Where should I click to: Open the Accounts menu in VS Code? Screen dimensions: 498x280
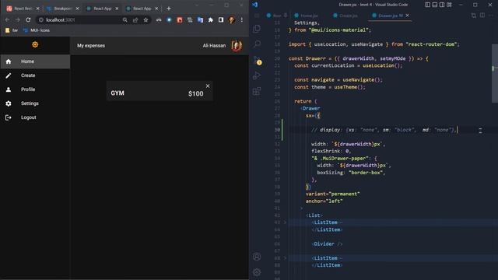coord(257,257)
